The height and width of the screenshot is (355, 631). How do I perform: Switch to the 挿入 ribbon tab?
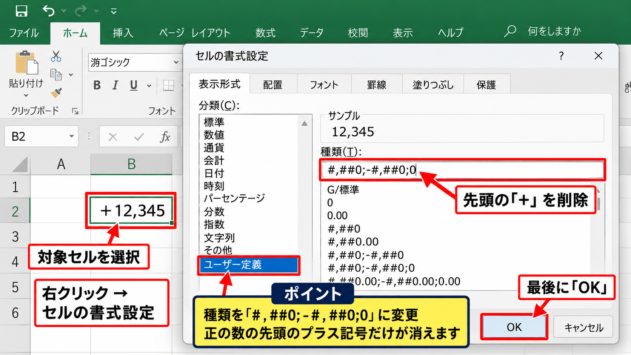(x=123, y=33)
